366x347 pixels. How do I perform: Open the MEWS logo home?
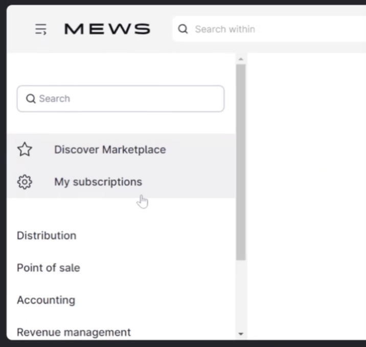coord(107,29)
